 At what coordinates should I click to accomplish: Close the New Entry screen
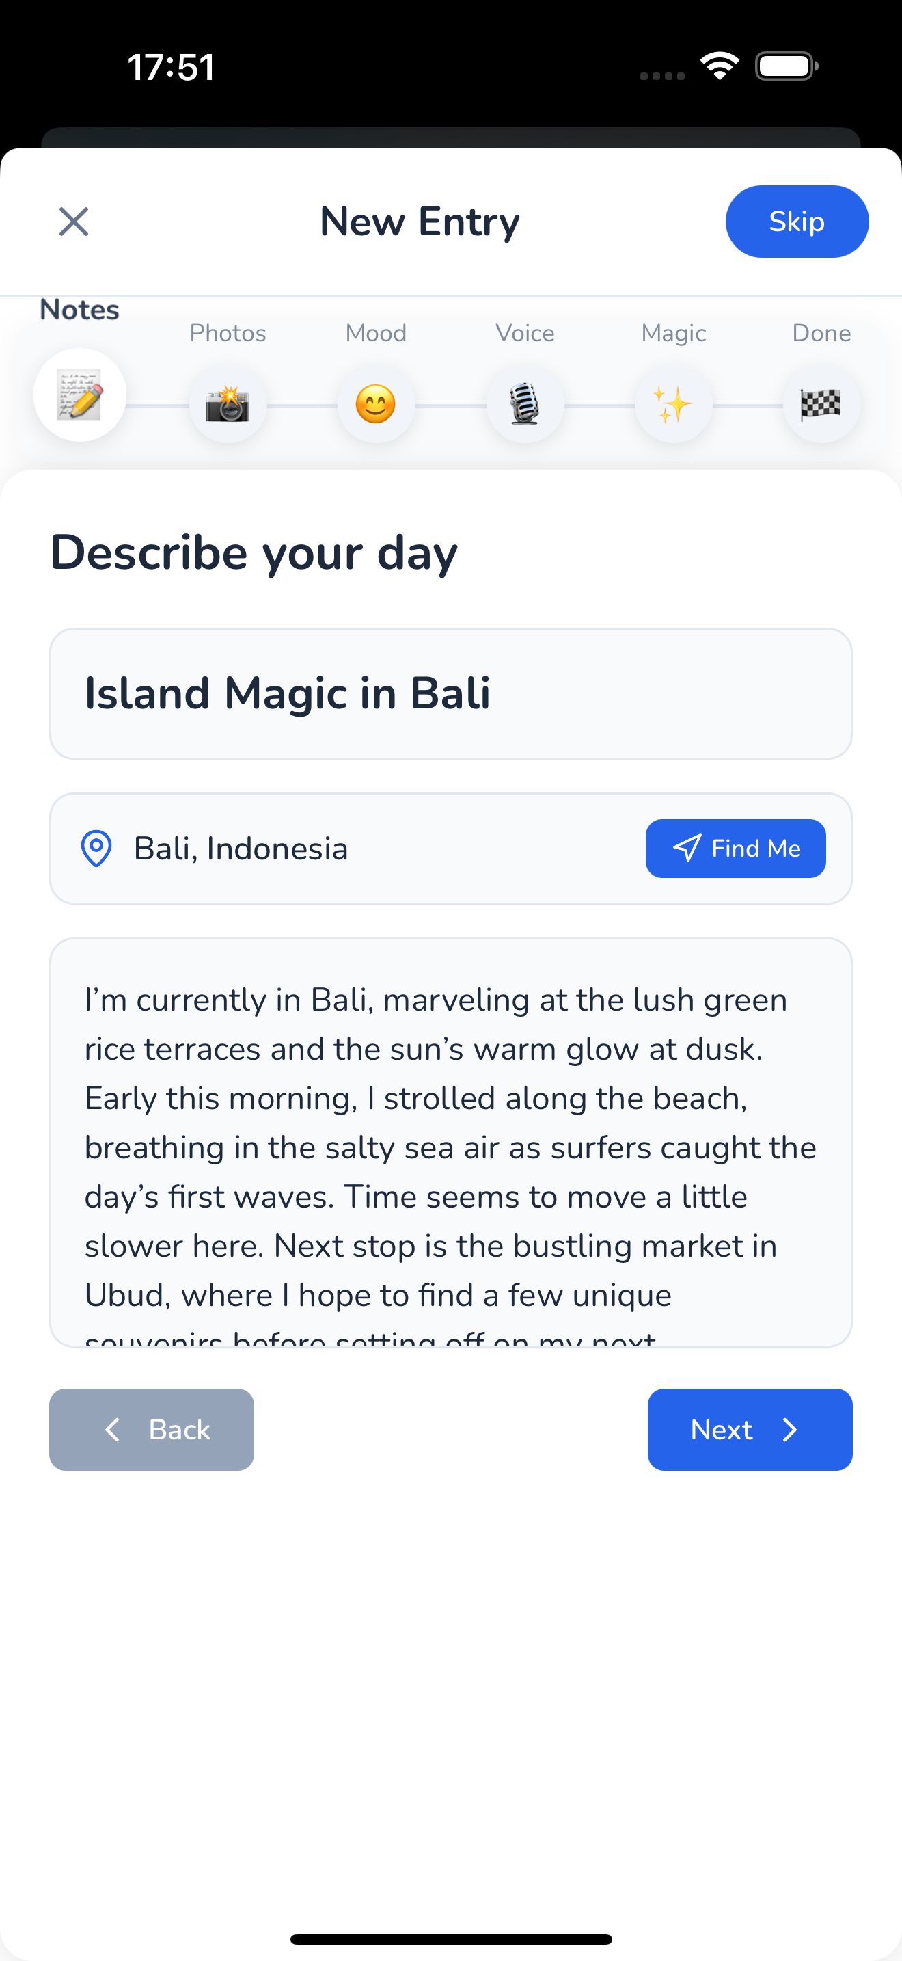coord(73,222)
